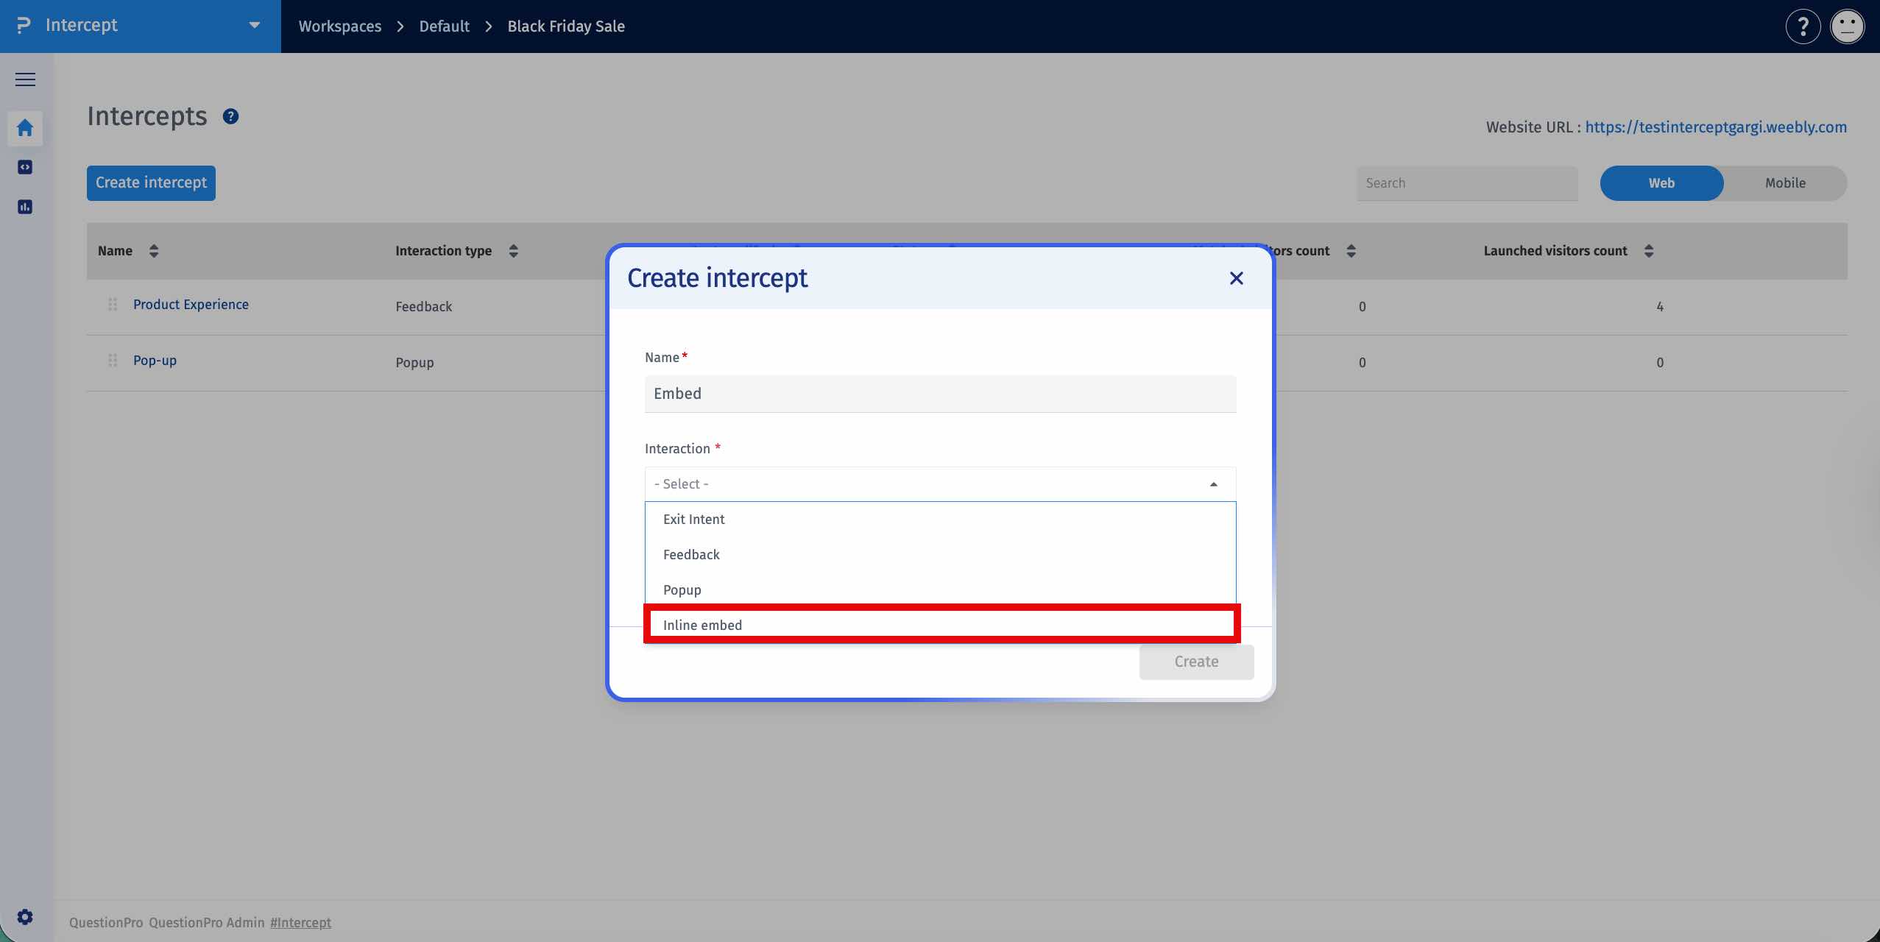Image resolution: width=1880 pixels, height=942 pixels.
Task: Click the Name input field containing Embed
Action: pyautogui.click(x=940, y=394)
